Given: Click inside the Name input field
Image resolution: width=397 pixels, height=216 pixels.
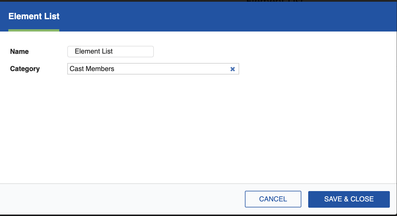Looking at the screenshot, I should [110, 51].
